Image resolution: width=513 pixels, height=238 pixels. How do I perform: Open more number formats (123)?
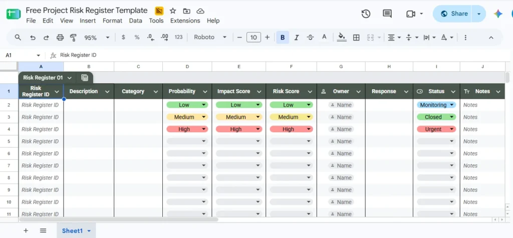[x=179, y=37]
